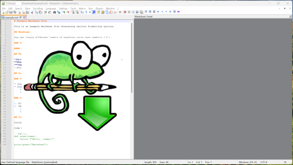293x165 pixels.
Task: Zoom out using the magnifier minus icon
Action: 68,12
